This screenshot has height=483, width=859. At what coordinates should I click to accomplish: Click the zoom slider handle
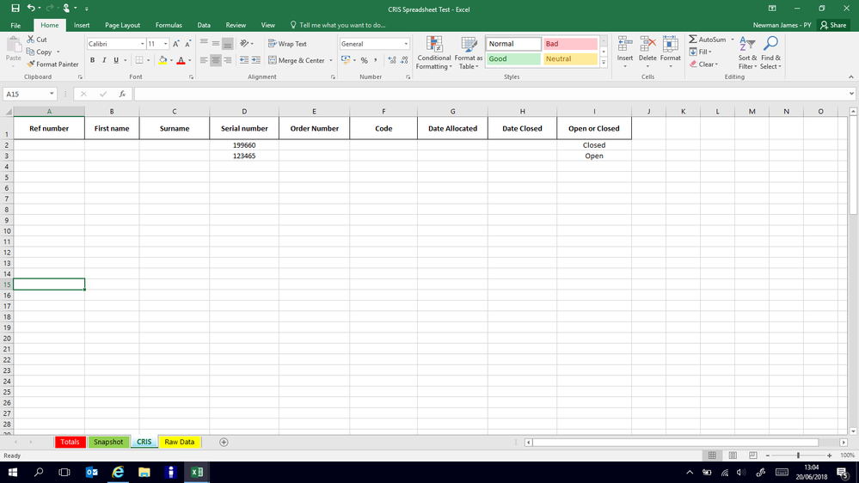pos(798,455)
